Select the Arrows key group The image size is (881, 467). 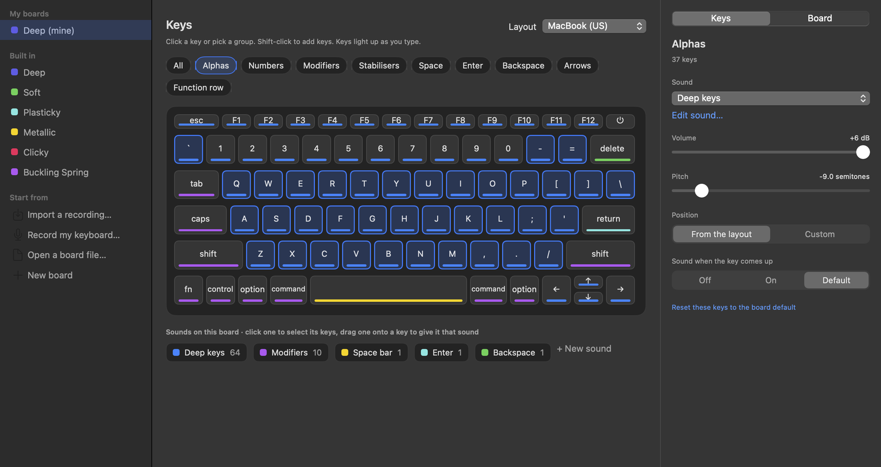pos(577,66)
